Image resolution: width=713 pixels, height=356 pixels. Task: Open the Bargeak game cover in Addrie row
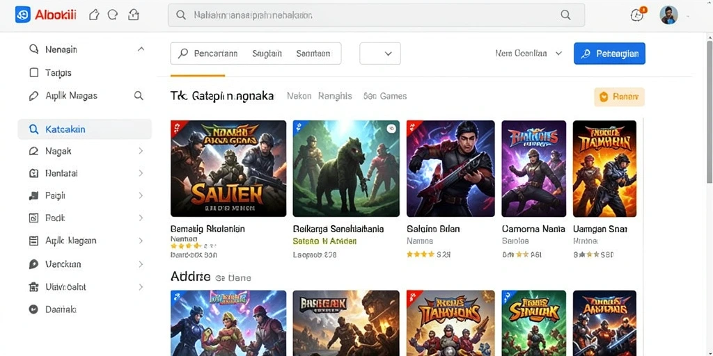click(x=346, y=323)
